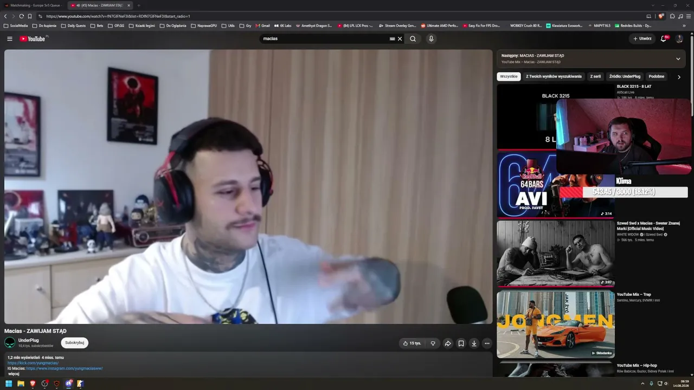694x390 pixels.
Task: Reload the page with the refresh icon
Action: (x=22, y=16)
